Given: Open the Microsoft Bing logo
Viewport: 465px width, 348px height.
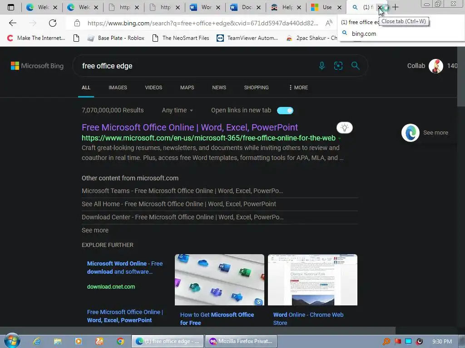Looking at the screenshot, I should coord(37,66).
